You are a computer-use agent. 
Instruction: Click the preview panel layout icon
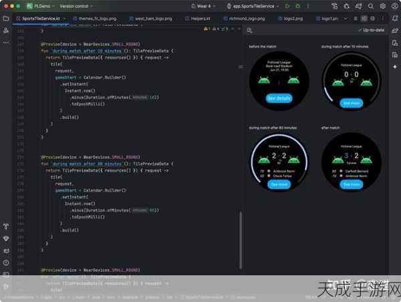(249, 31)
